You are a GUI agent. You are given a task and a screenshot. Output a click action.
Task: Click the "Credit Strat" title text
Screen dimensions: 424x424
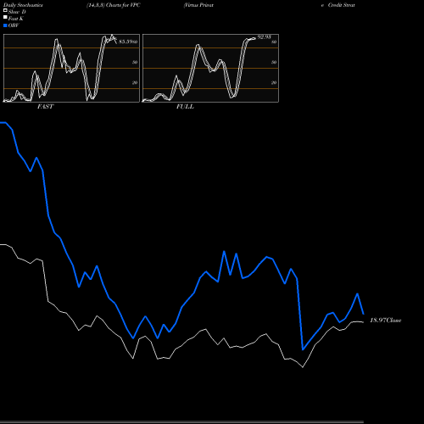coord(342,5)
